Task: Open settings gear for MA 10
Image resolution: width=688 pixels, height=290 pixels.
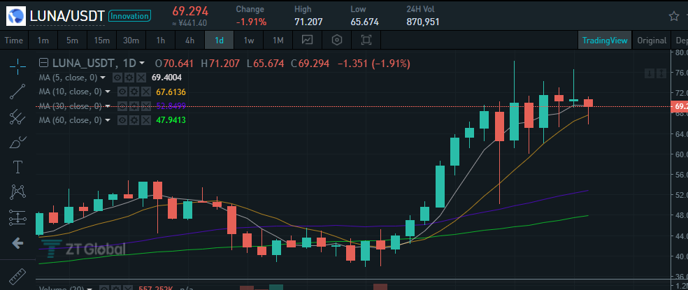Action: (134, 92)
